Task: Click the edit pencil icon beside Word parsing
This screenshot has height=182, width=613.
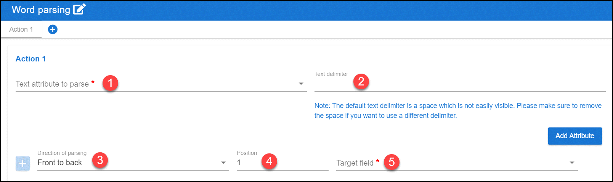Action: 79,9
